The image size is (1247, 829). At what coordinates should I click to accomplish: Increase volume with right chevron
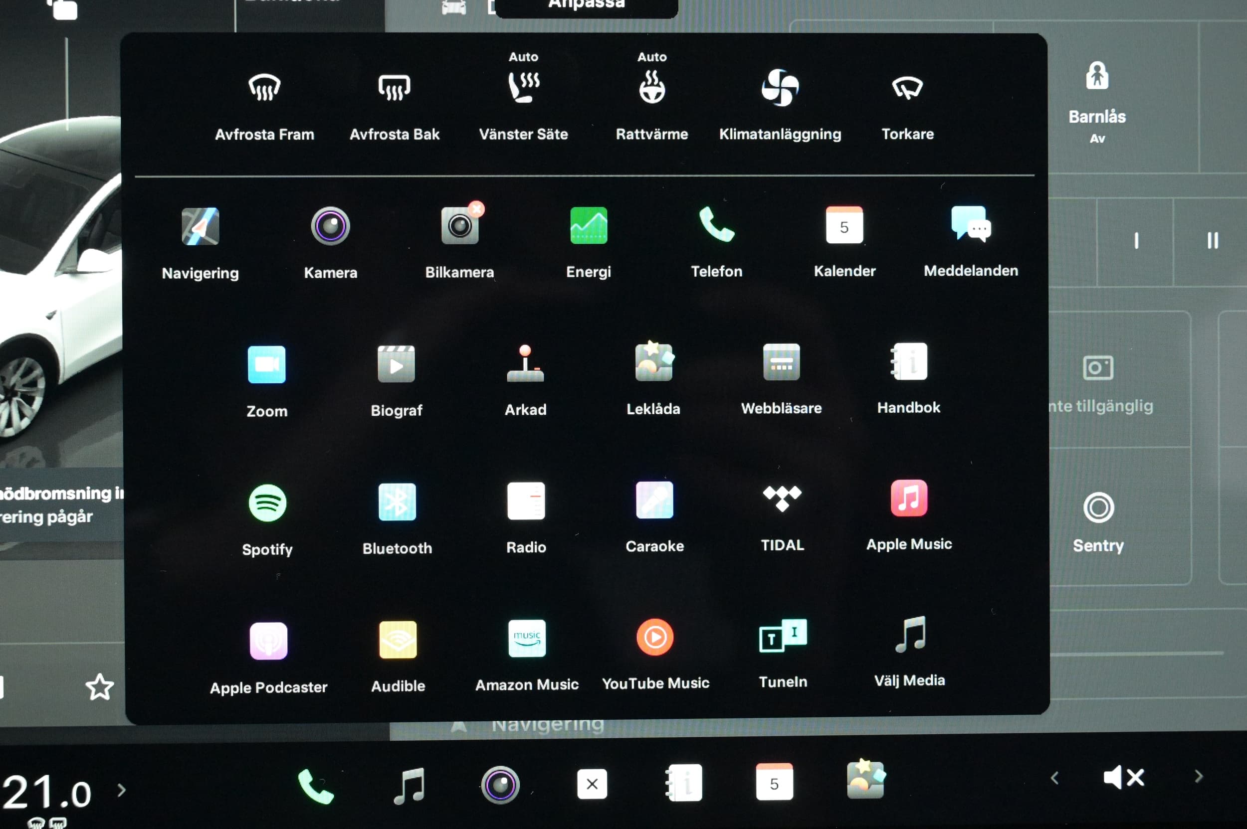(x=1199, y=776)
